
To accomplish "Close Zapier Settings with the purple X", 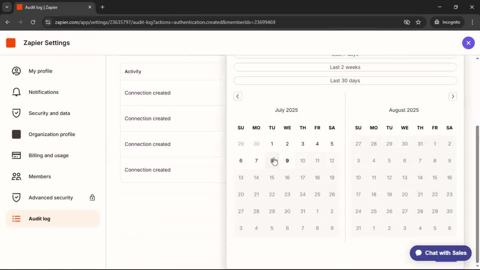I will (468, 43).
